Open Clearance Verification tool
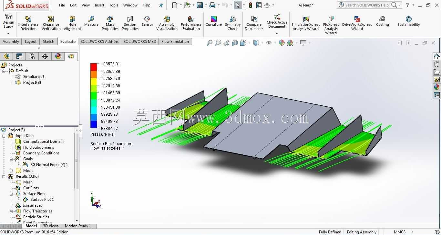Image resolution: width=441 pixels, height=235 pixels. coord(51,23)
